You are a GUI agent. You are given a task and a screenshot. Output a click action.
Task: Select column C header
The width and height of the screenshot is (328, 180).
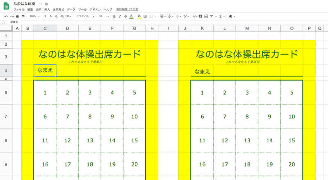tap(45, 28)
